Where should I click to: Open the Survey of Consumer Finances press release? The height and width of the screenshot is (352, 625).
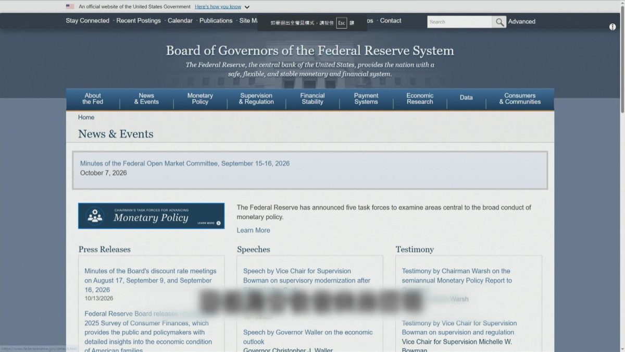pos(148,332)
